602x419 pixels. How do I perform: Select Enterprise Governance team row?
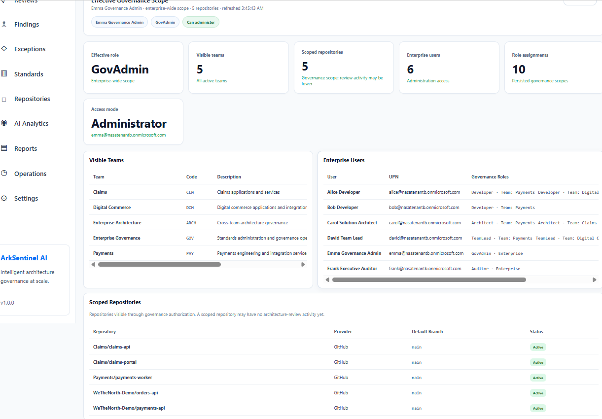[x=198, y=238]
